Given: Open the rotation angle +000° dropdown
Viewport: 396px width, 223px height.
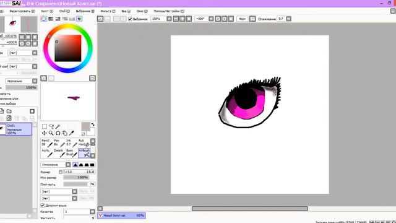Looking at the screenshot, I should pyautogui.click(x=211, y=19).
